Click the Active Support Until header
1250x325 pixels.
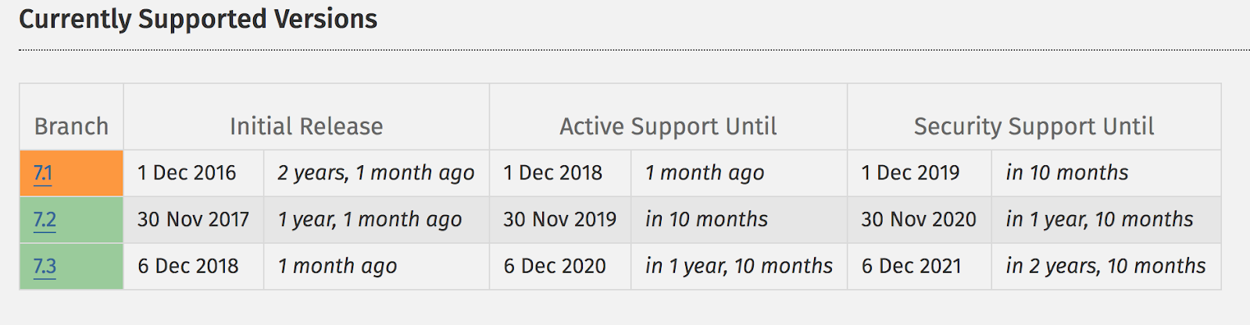[x=668, y=126]
